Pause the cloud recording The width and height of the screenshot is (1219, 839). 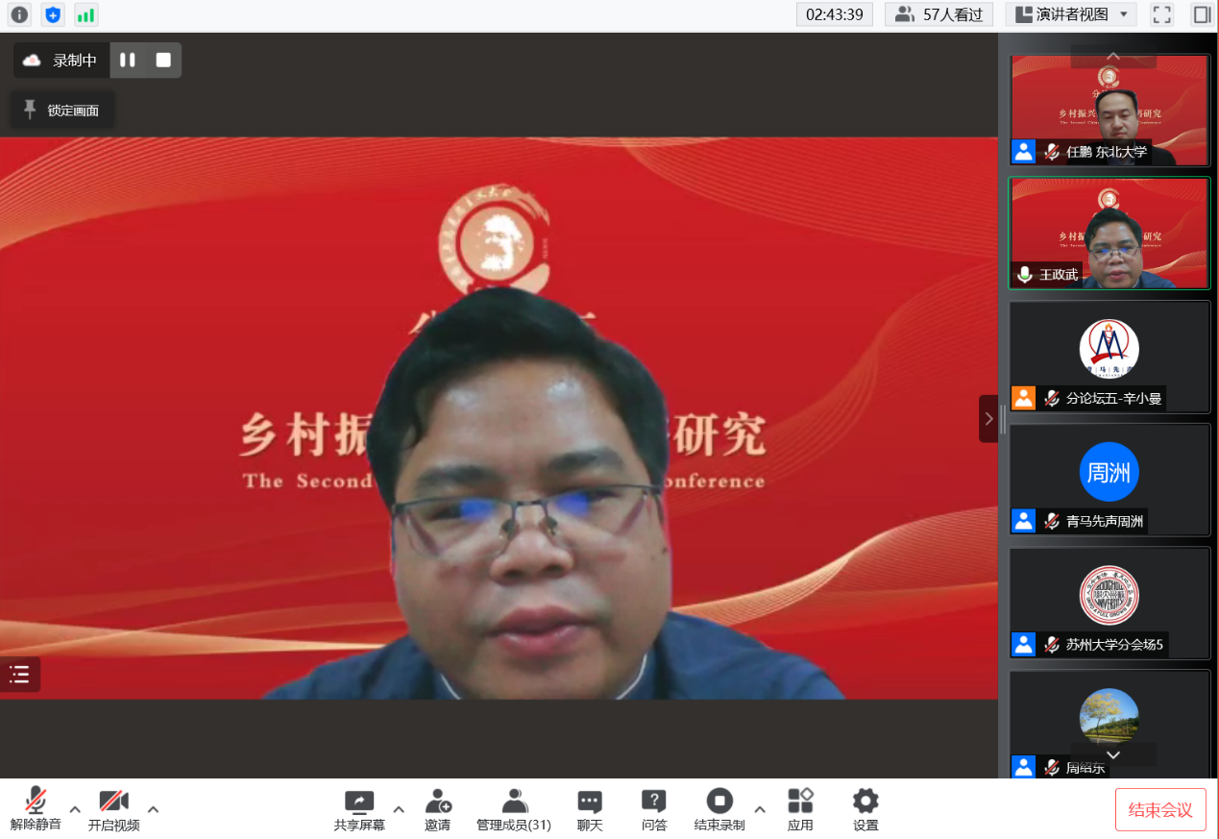pyautogui.click(x=127, y=60)
